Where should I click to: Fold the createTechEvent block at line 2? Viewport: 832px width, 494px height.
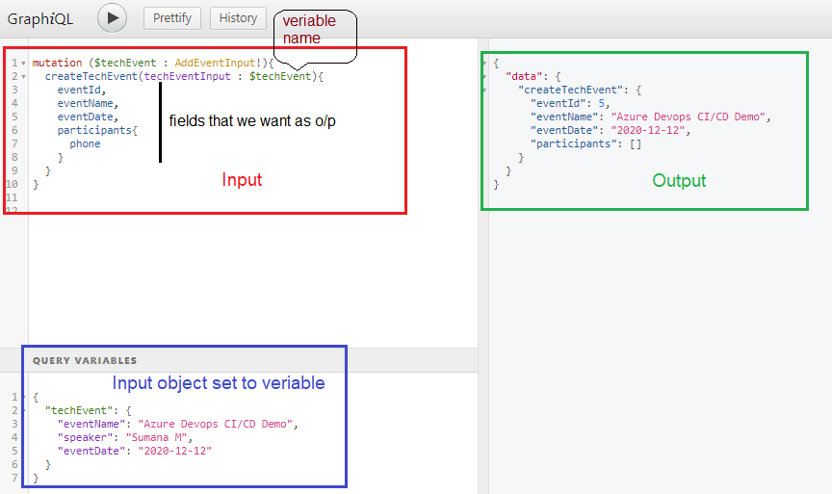tap(23, 76)
